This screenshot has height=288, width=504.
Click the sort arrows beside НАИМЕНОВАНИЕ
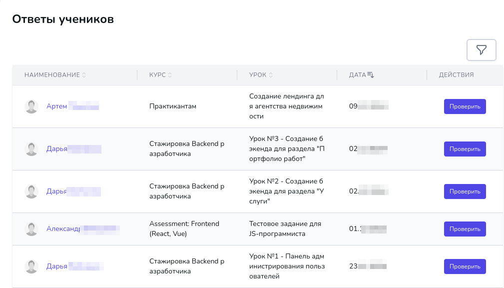point(84,74)
